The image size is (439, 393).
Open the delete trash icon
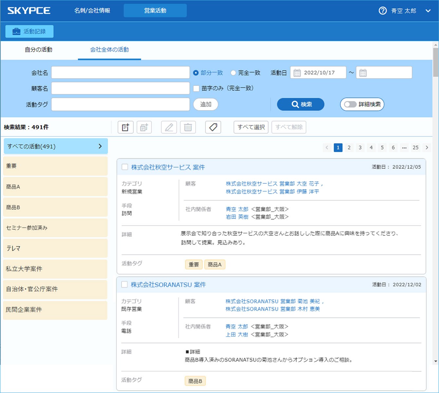click(188, 127)
